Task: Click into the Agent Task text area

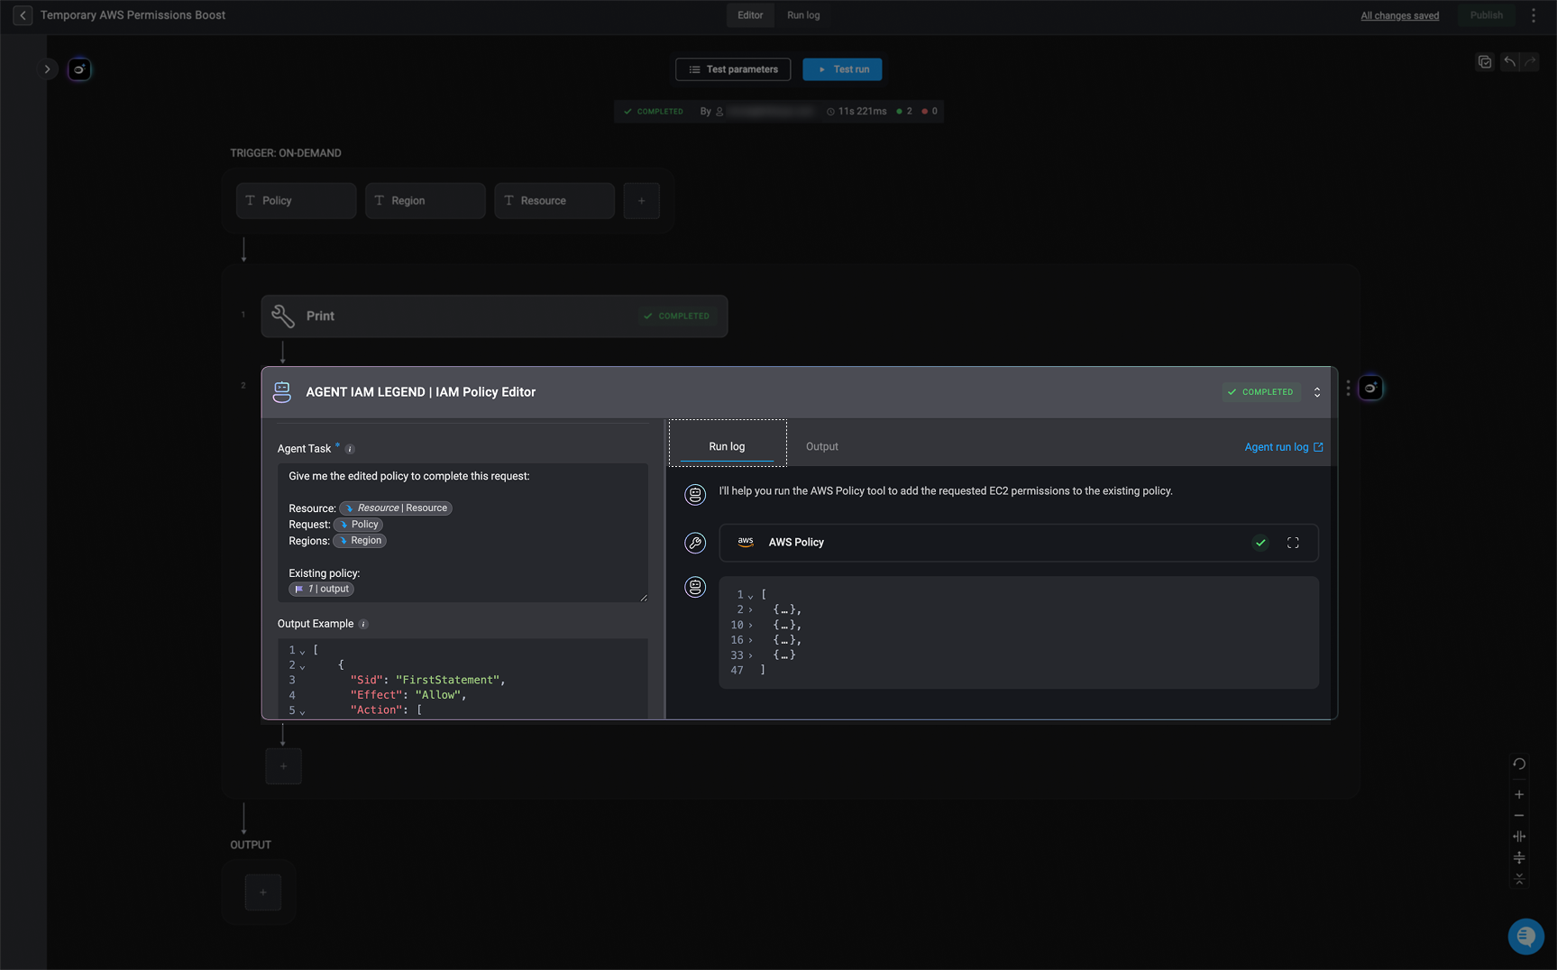Action: pos(463,533)
